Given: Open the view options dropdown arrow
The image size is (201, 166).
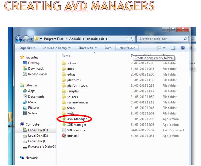Looking at the screenshot, I should [164, 48].
